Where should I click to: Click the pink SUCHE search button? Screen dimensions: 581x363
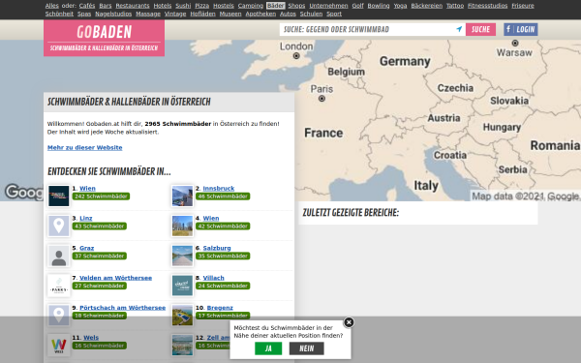tap(480, 29)
